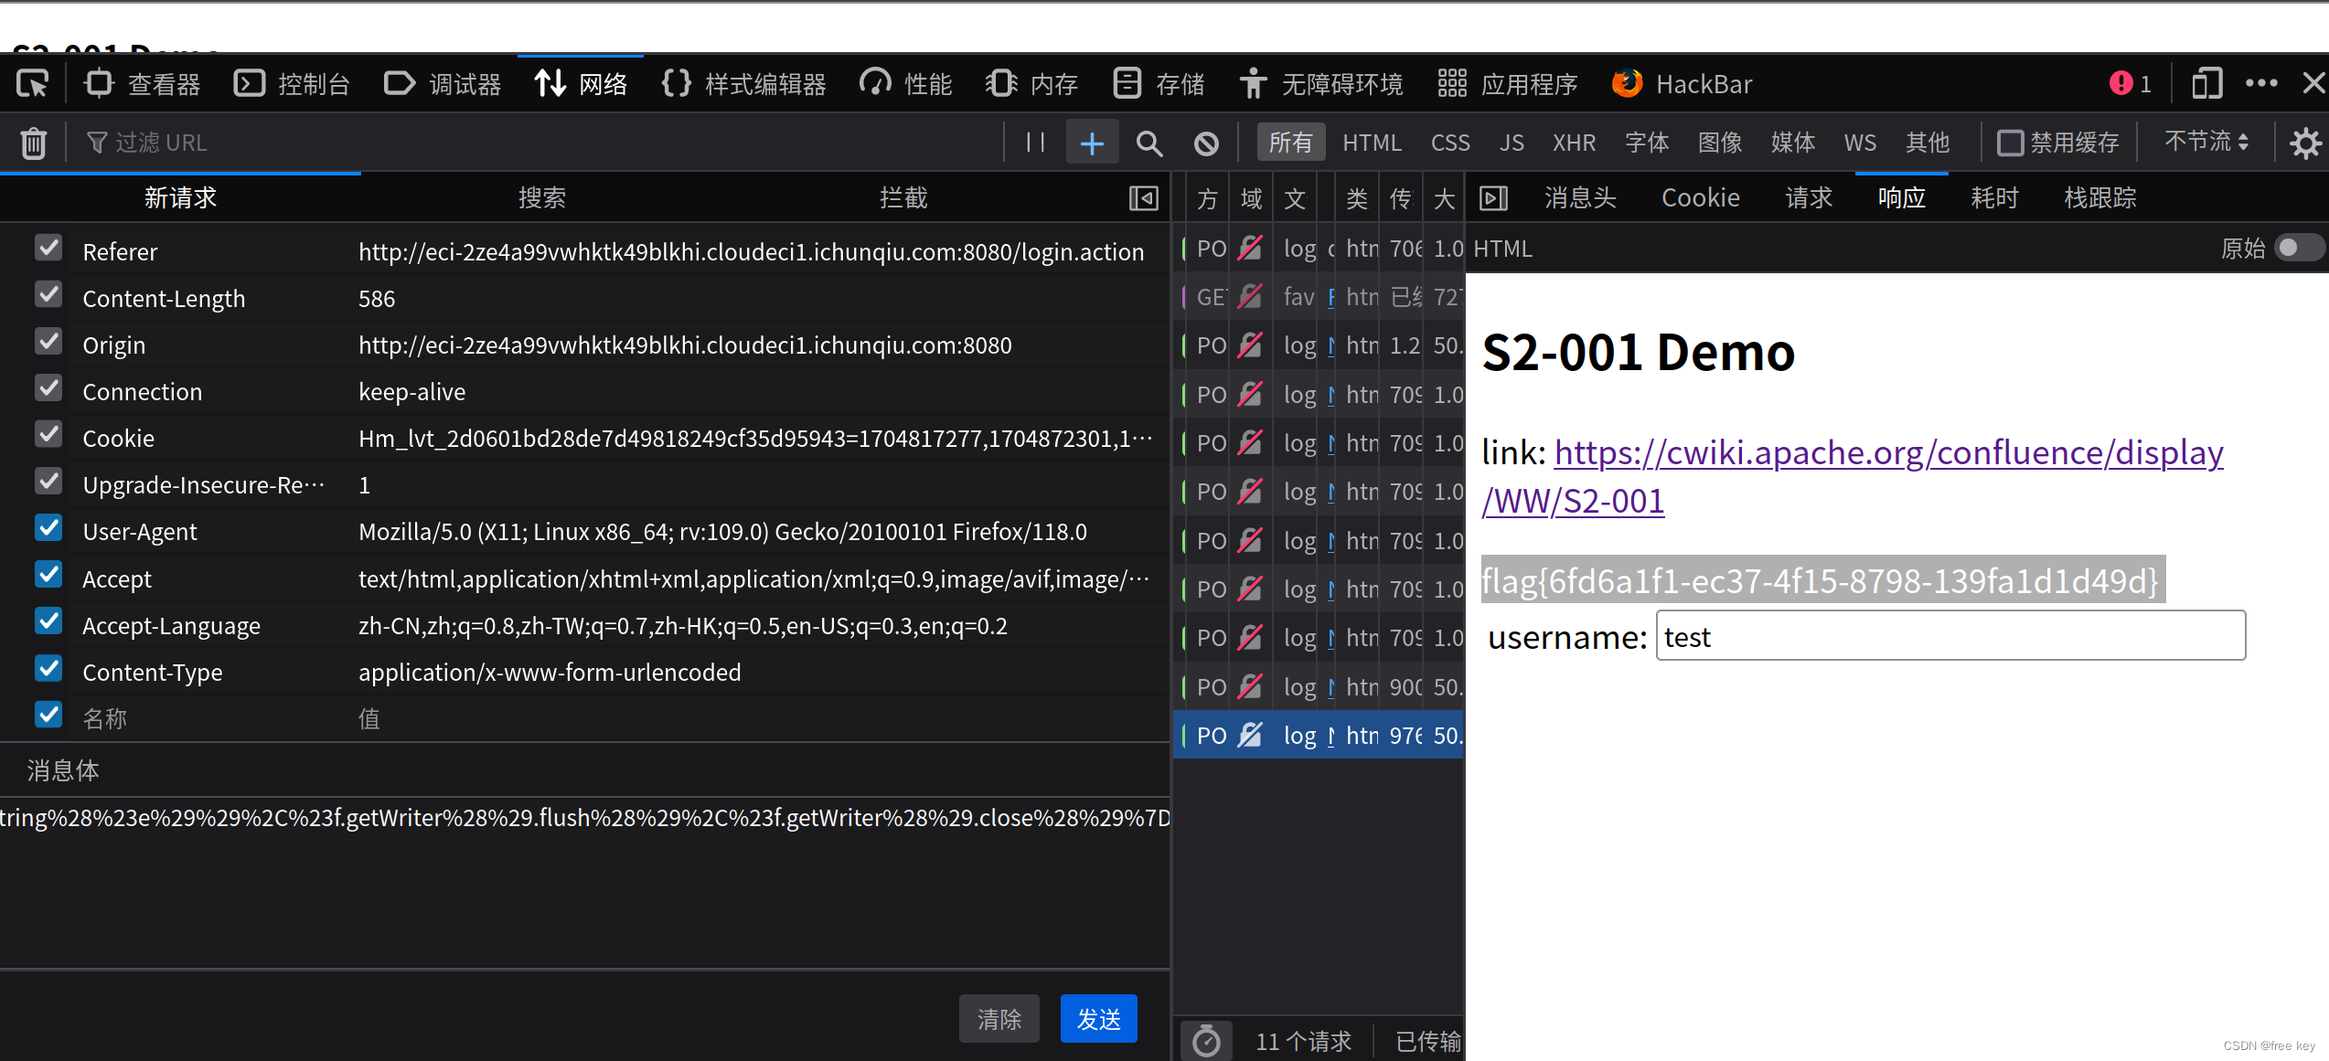Image resolution: width=2329 pixels, height=1061 pixels.
Task: Switch to the 存储 Storage panel
Action: pos(1159,83)
